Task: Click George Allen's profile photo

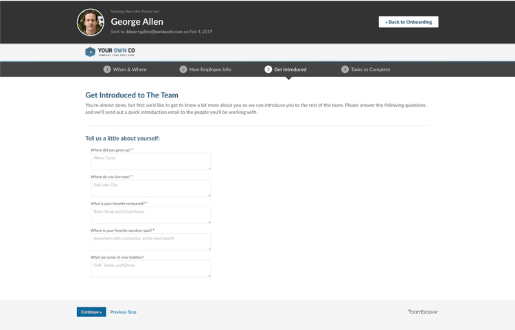Action: point(91,22)
